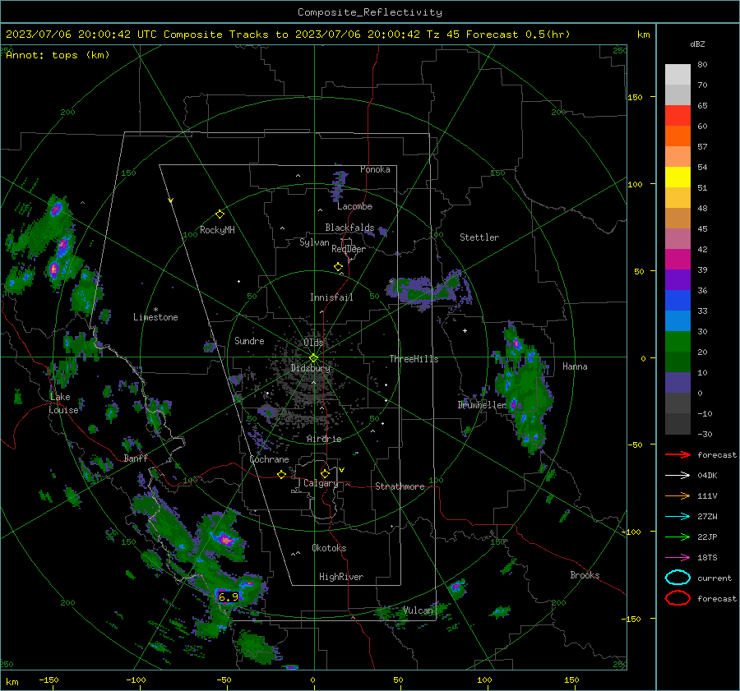The image size is (740, 691).
Task: Select the ThreeHills label
Action: click(x=414, y=359)
